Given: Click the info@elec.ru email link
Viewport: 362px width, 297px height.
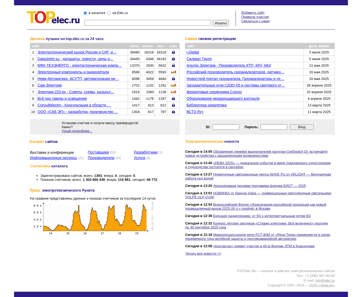Looking at the screenshot, I should pyautogui.click(x=325, y=281).
